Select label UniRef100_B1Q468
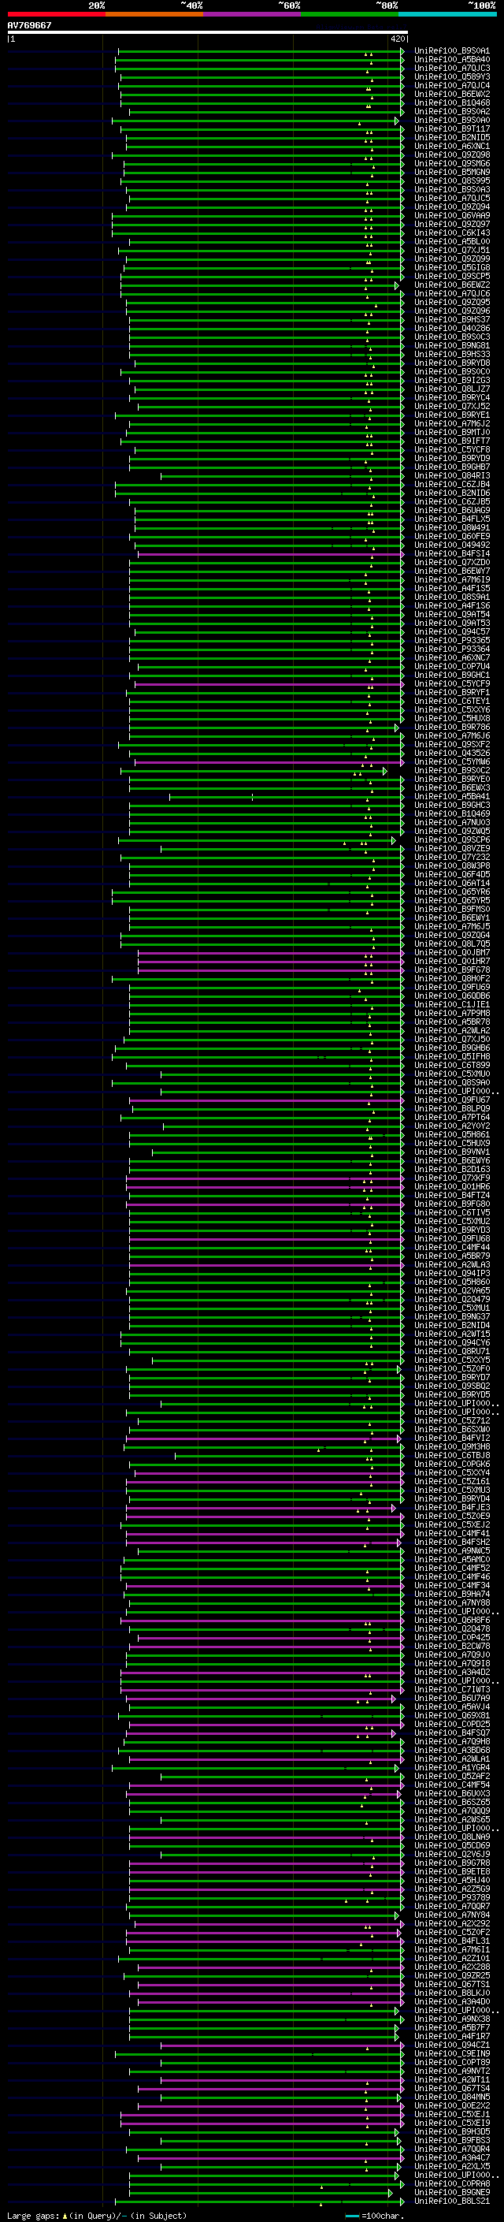 point(451,102)
